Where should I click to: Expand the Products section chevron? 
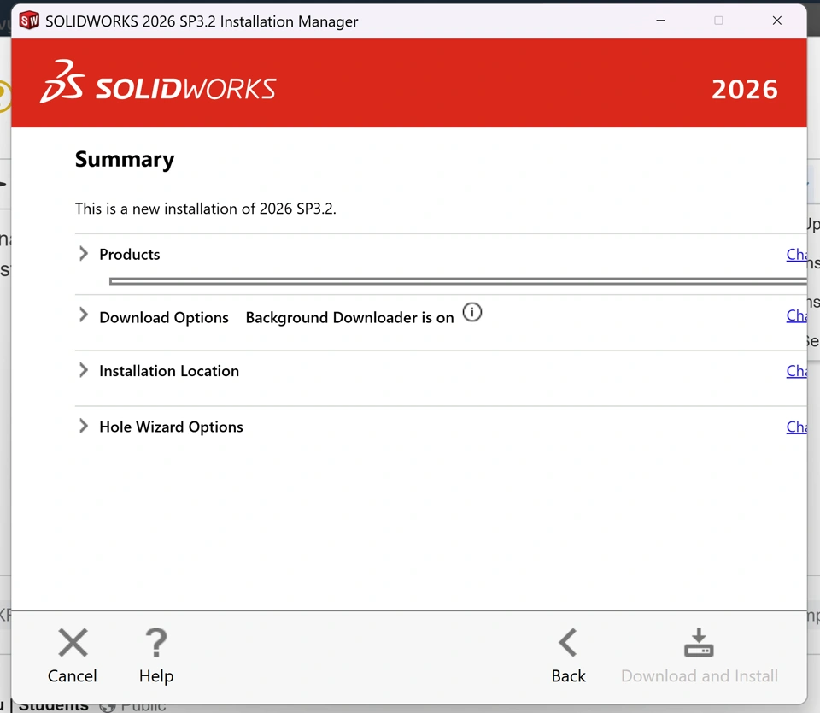pyautogui.click(x=83, y=254)
